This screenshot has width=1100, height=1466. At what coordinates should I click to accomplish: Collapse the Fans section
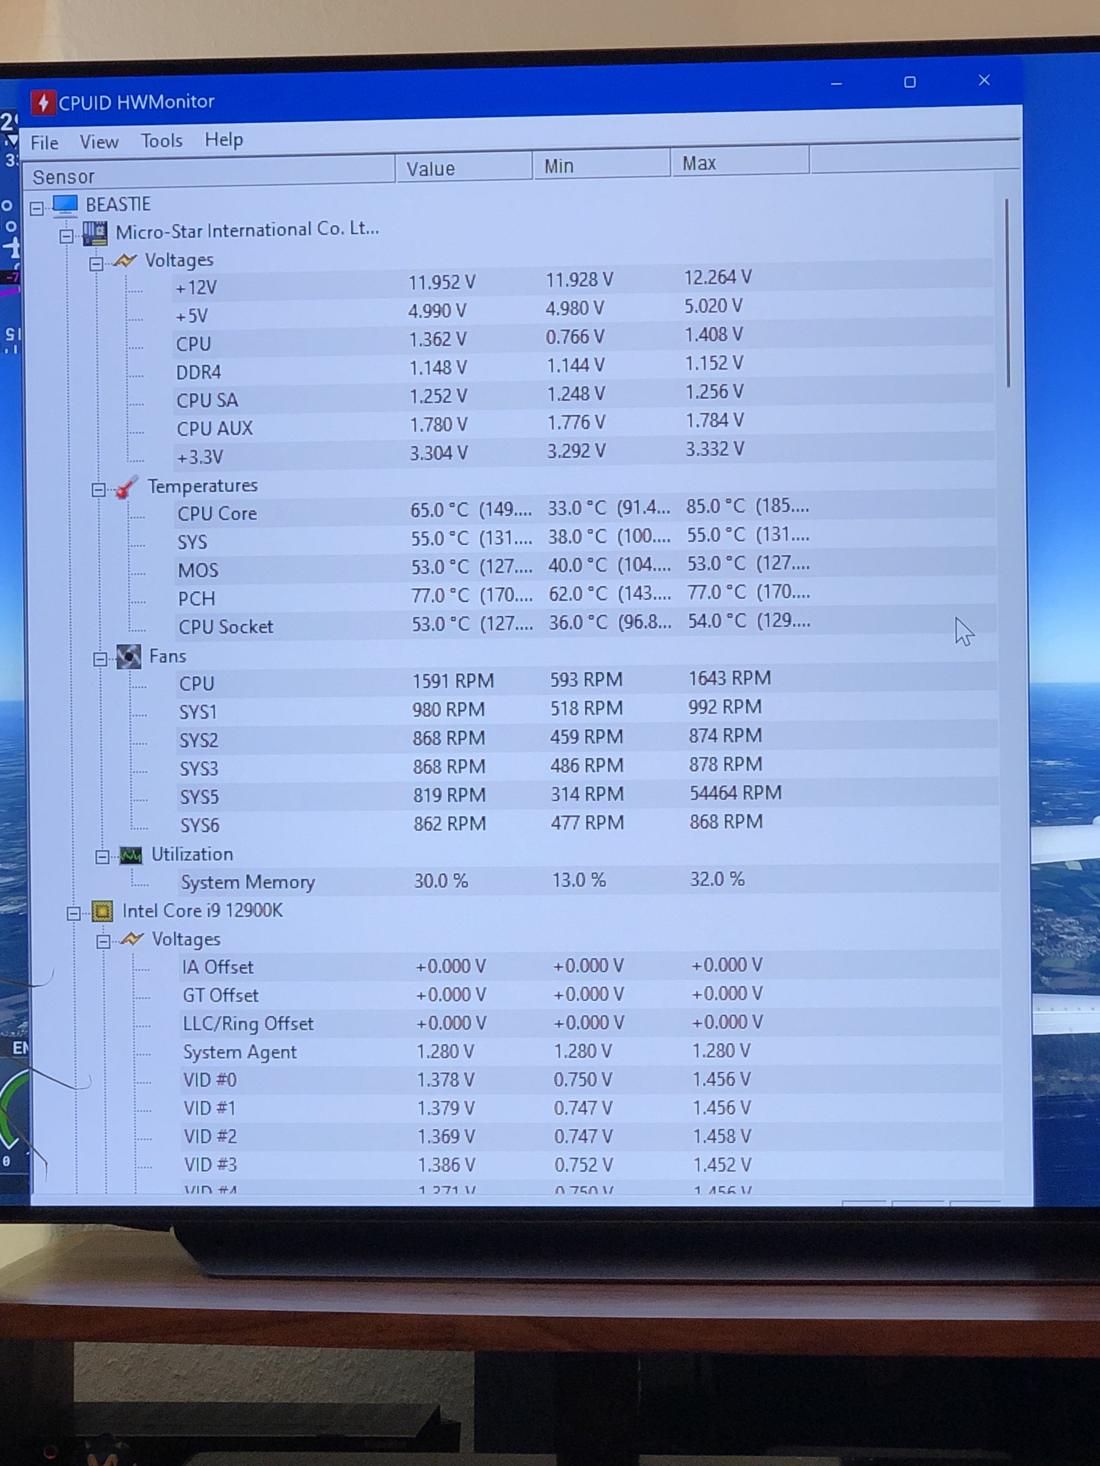pos(100,660)
